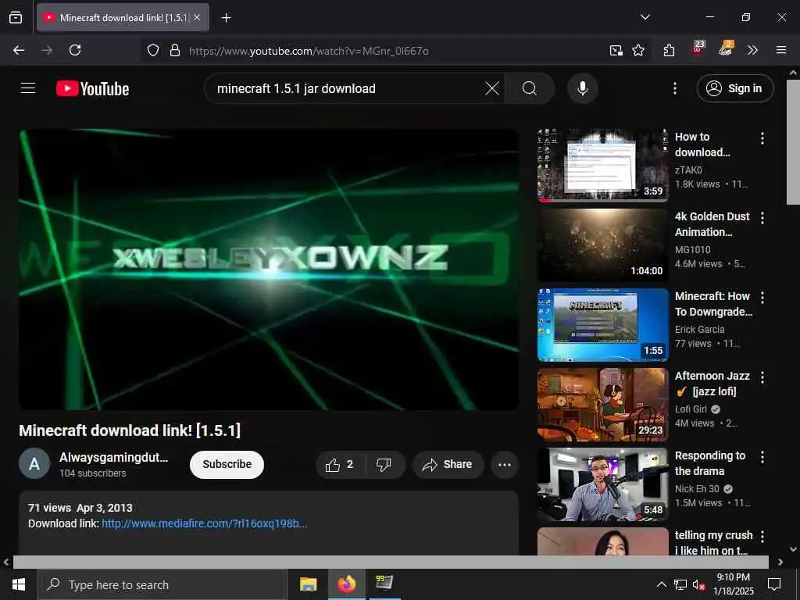Share this video
This screenshot has width=800, height=600.
tap(448, 464)
